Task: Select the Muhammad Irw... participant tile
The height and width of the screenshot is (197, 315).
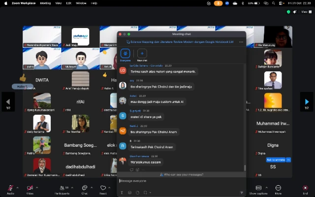Action: [x=273, y=124]
